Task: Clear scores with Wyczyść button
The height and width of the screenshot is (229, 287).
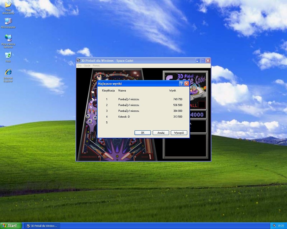Action: click(179, 133)
